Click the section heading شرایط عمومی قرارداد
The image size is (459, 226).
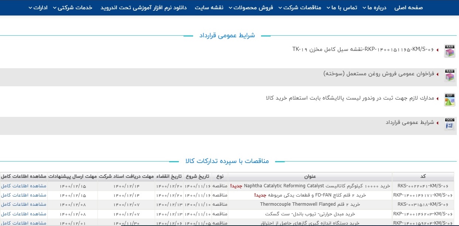pos(227,35)
